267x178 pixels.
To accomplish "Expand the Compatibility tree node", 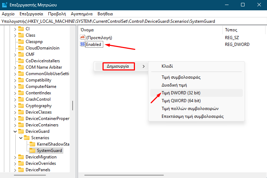I will 15,80.
